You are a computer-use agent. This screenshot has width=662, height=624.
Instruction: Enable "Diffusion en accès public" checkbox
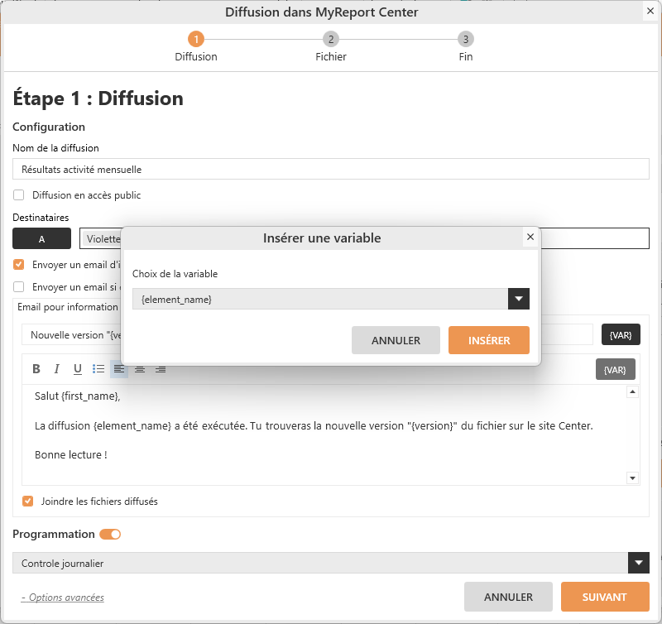pos(19,195)
